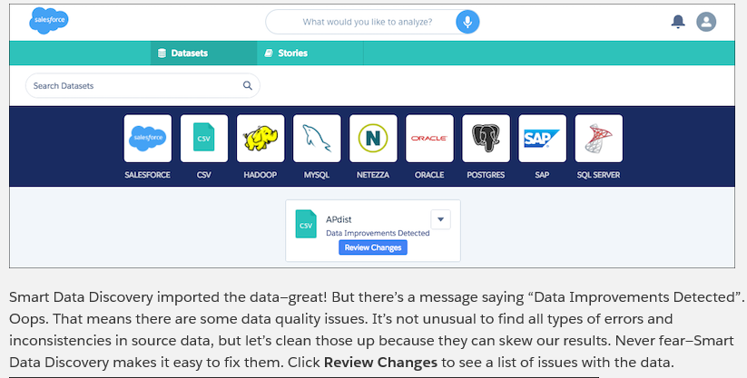Expand the APdist dataset dropdown arrow
Image resolution: width=747 pixels, height=378 pixels.
(x=439, y=218)
